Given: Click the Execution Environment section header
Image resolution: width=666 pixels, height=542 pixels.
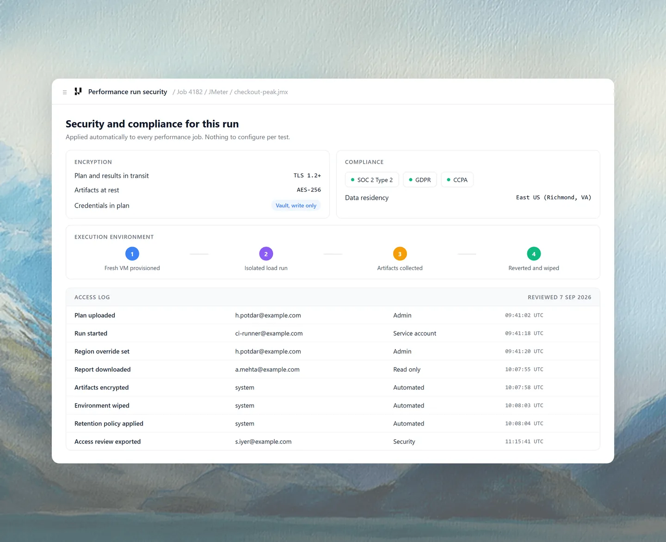Looking at the screenshot, I should coord(114,237).
